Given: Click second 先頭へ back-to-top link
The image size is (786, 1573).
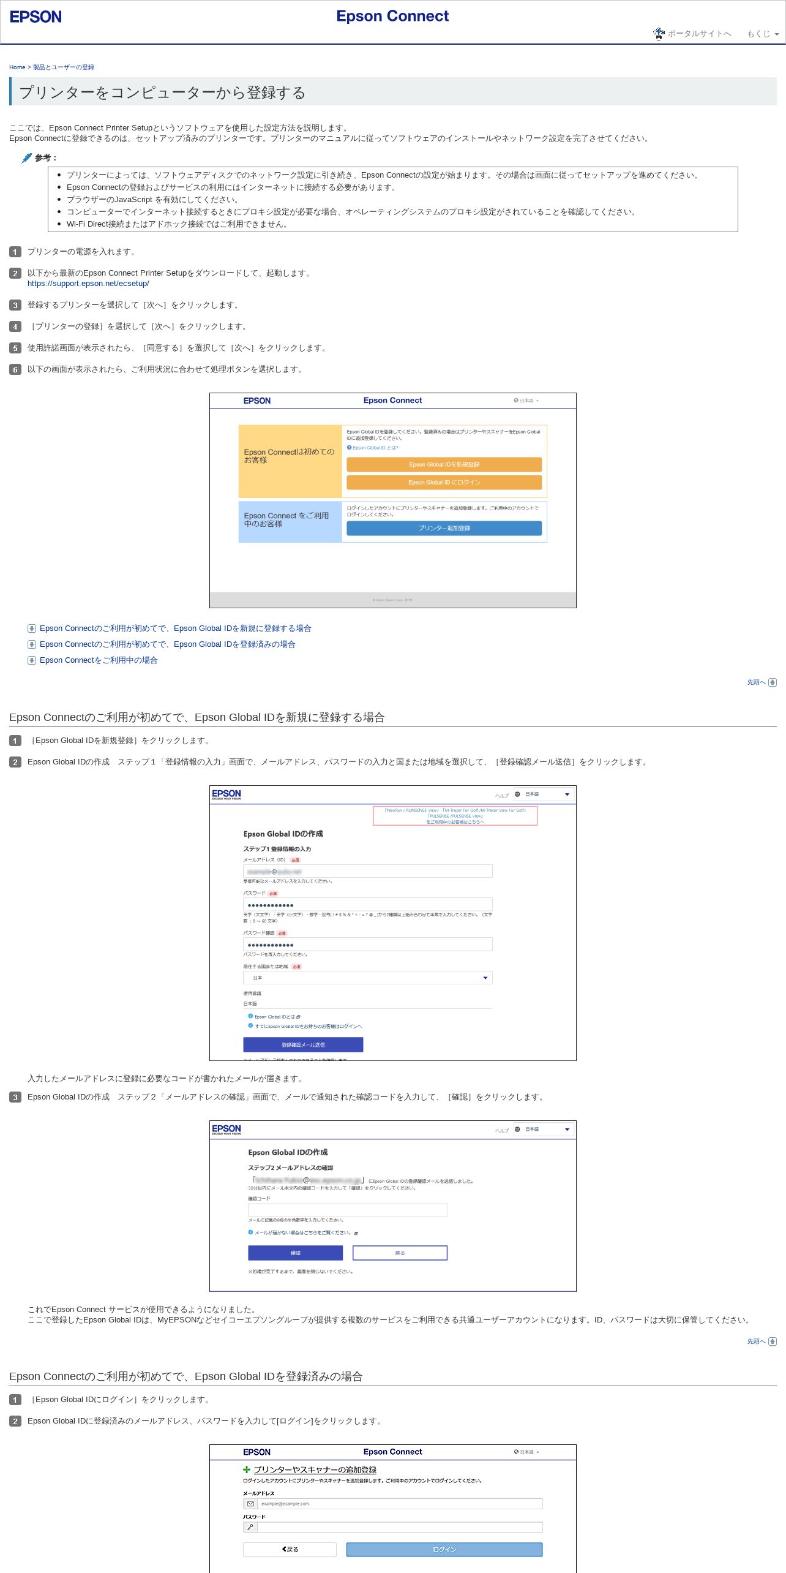Looking at the screenshot, I should [x=756, y=1341].
